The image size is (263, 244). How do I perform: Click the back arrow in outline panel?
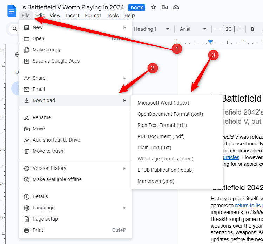point(17,54)
